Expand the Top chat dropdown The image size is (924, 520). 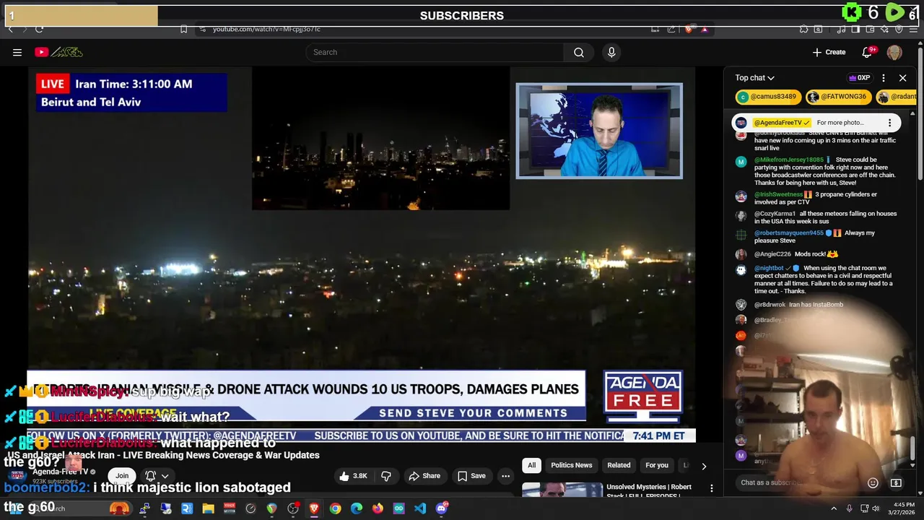coord(755,78)
